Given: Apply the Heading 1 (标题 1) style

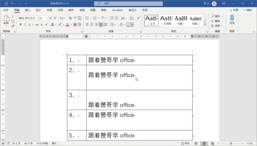Looking at the screenshot, I should tap(181, 20).
